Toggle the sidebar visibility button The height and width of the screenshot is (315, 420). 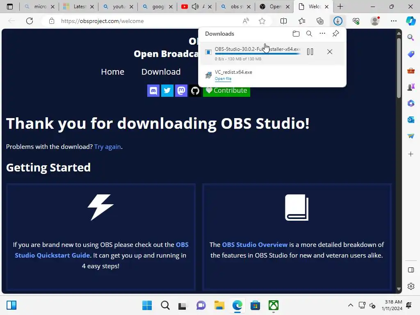411,270
